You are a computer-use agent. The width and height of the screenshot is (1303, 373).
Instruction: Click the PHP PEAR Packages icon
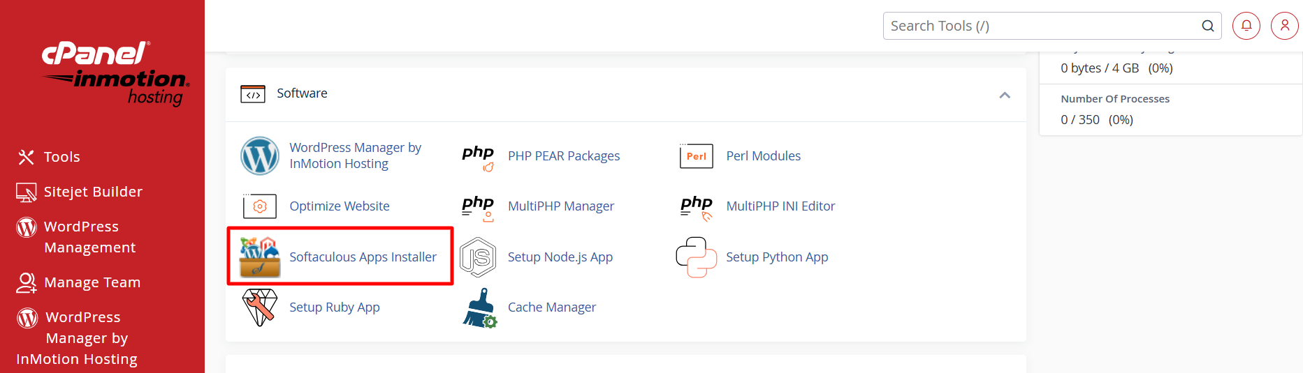(478, 158)
